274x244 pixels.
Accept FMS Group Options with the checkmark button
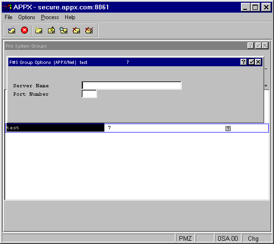point(251,62)
